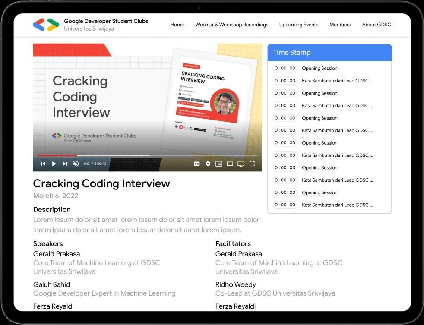Viewport: 424px width, 325px height.
Task: Unmute the video with speaker icon
Action: [x=76, y=164]
